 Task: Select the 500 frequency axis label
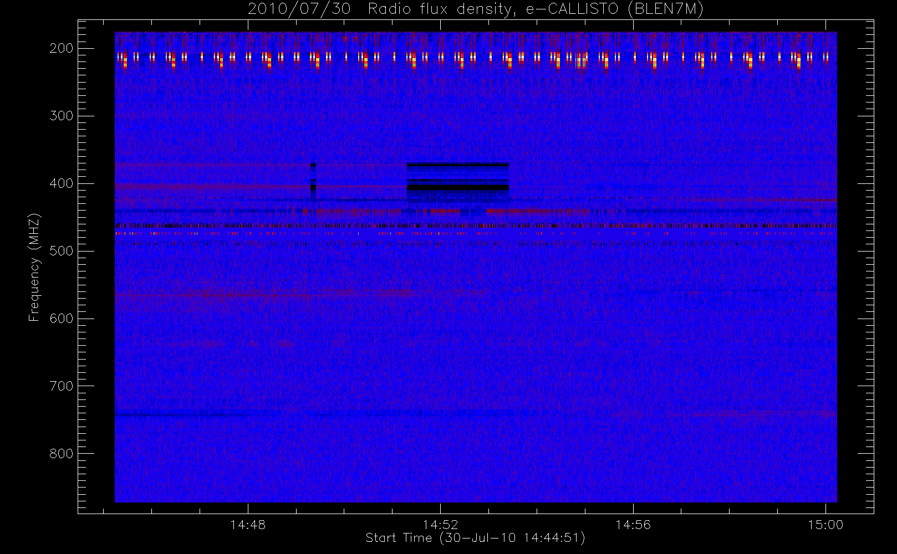click(62, 251)
